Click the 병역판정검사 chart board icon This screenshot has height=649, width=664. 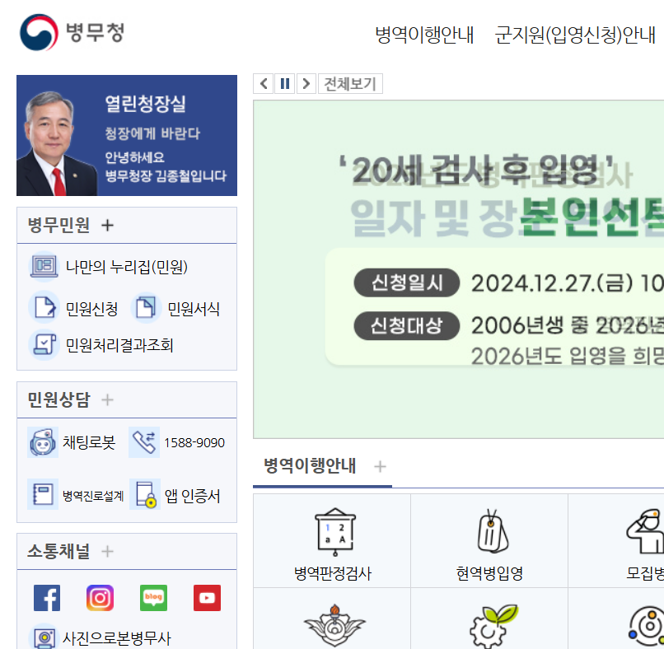(x=335, y=532)
